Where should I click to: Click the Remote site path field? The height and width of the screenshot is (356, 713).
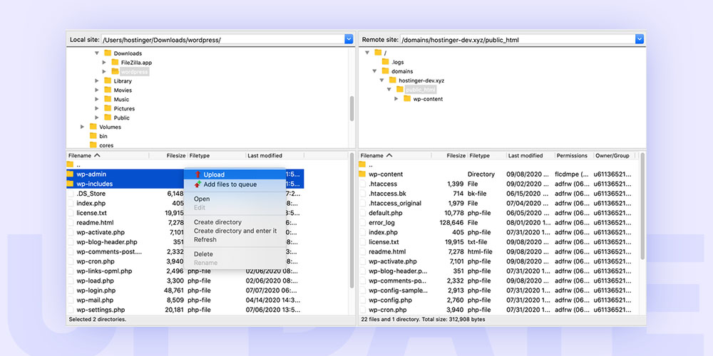click(x=518, y=39)
